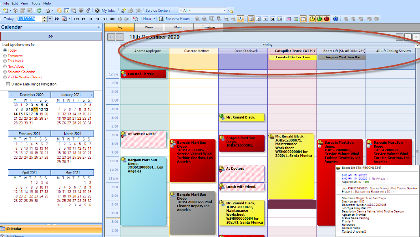Select the 31-day month view icon
Screen dimensions: 420x237
pyautogui.click(x=272, y=19)
